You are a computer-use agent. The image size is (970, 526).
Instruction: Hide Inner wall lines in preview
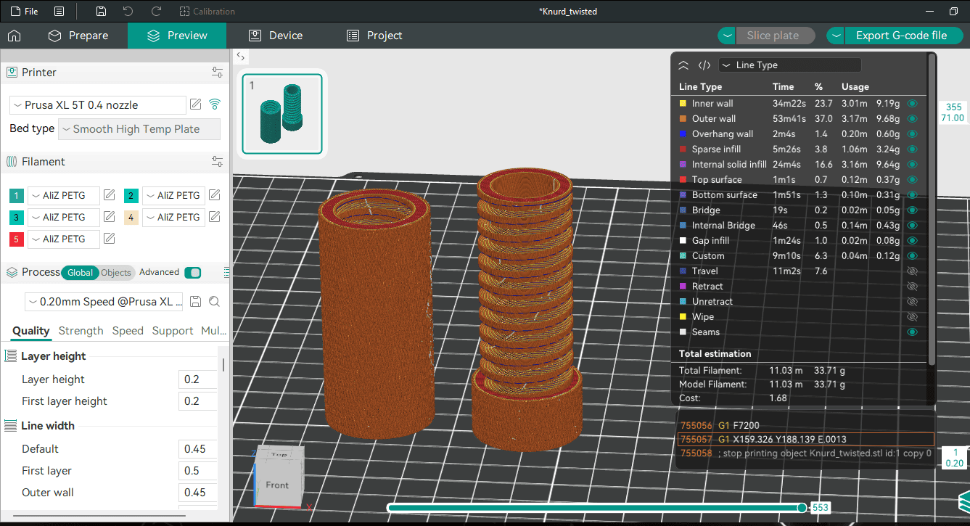[913, 104]
